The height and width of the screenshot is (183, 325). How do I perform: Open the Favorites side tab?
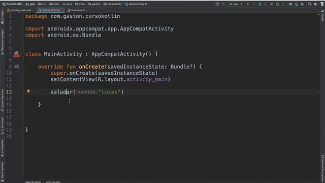tap(2, 148)
